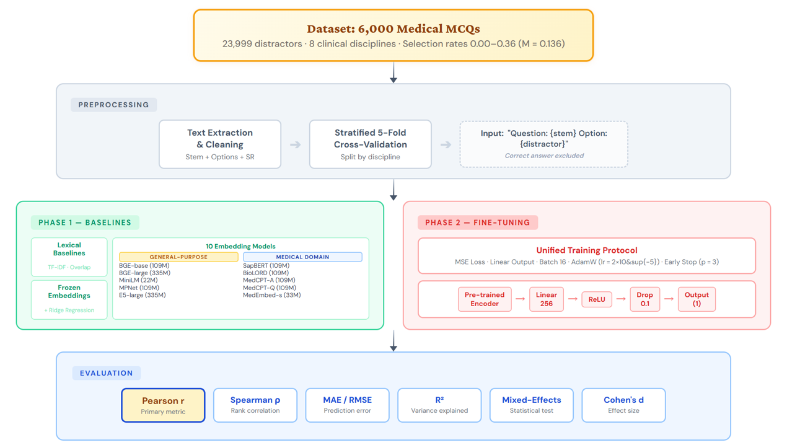Click the 'ReLU' block
Image resolution: width=787 pixels, height=445 pixels.
[x=597, y=299]
